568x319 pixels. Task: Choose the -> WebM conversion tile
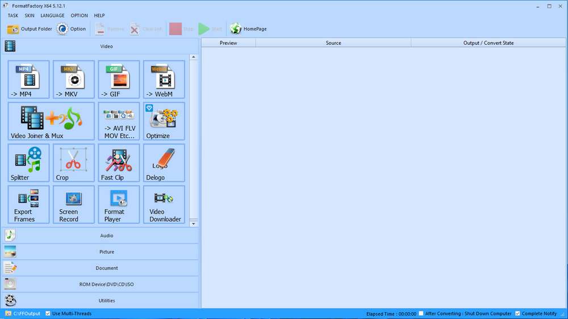click(164, 79)
